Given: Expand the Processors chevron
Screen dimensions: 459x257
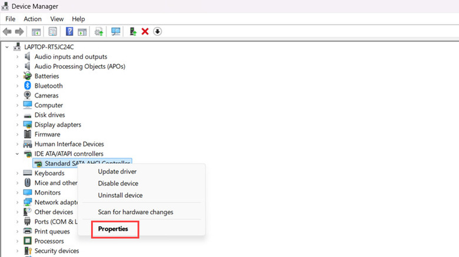Looking at the screenshot, I should click(x=17, y=241).
